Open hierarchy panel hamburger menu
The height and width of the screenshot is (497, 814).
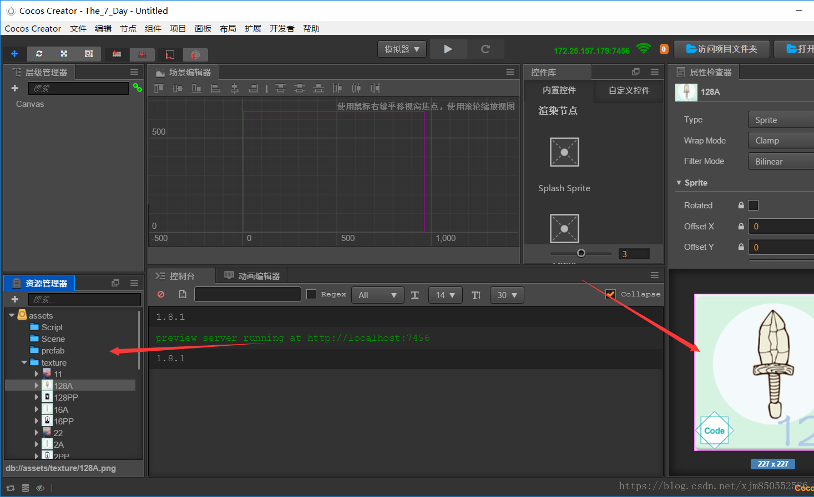point(134,72)
